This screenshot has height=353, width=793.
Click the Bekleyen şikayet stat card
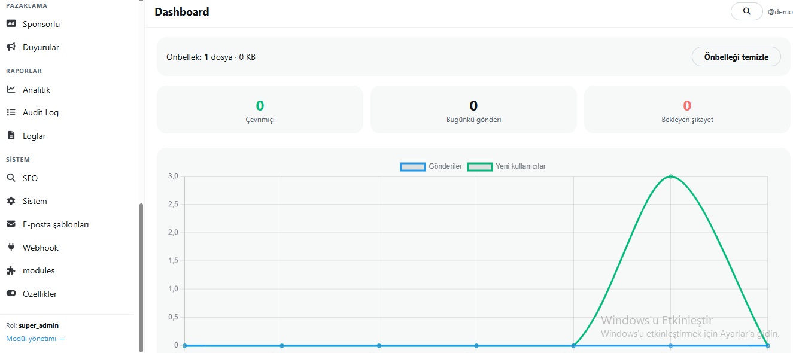click(687, 109)
